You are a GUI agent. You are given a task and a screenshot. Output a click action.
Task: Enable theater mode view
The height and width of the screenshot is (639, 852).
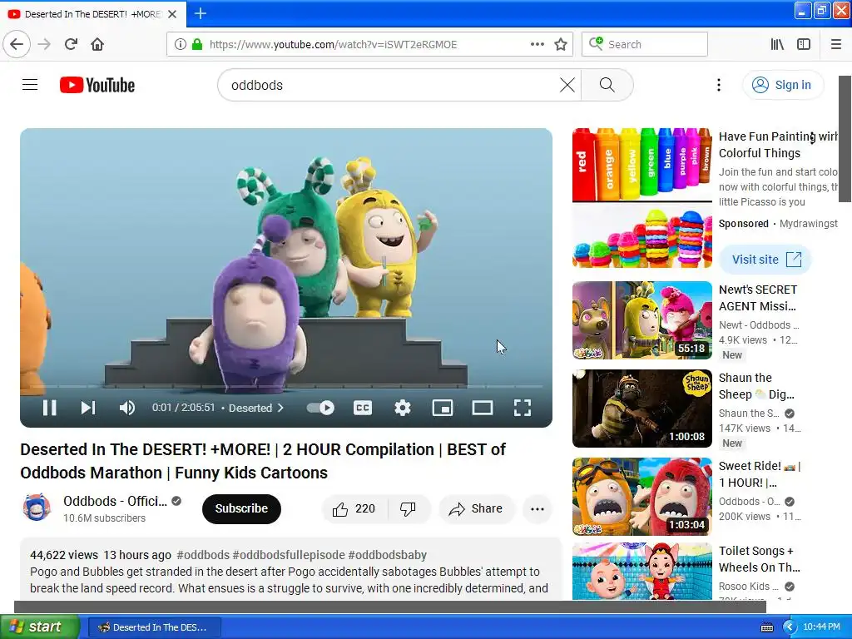click(x=483, y=408)
